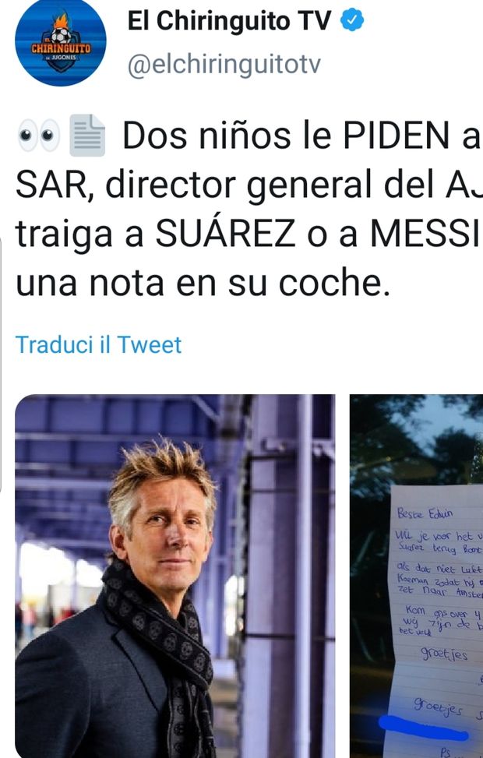Click the El Chiringuito TV name
Viewport: 483px width, 758px height.
pos(229,21)
